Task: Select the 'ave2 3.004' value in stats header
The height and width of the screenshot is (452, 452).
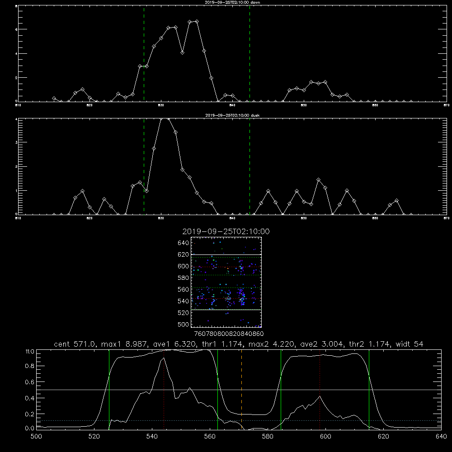Action: pos(322,344)
